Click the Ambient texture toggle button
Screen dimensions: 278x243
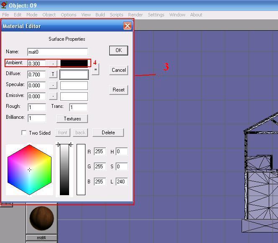[53, 63]
